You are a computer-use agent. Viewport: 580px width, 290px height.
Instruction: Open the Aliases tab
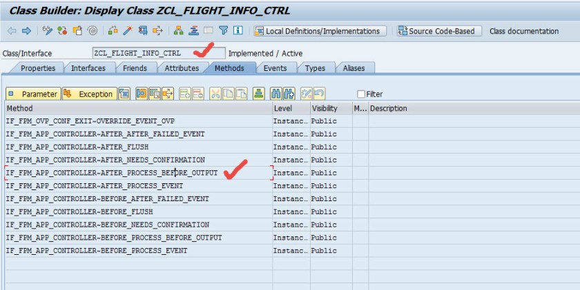(x=354, y=68)
